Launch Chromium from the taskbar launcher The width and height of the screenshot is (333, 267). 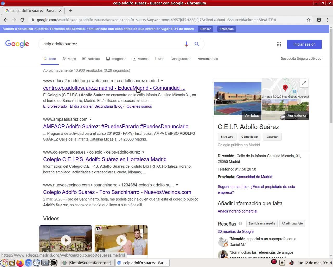[28, 263]
